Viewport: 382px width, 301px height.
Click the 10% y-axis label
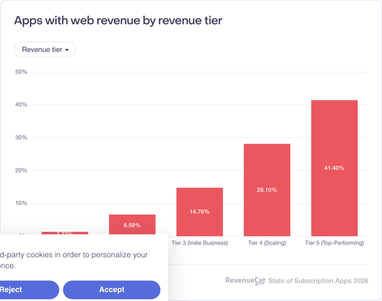[21, 203]
